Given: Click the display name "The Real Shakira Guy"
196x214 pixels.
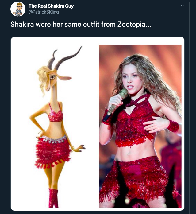Looking at the screenshot, I should pos(51,6).
